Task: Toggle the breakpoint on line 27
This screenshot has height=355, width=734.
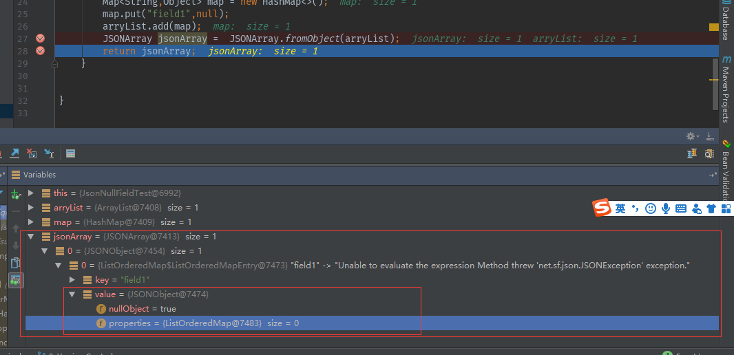Action: (40, 39)
